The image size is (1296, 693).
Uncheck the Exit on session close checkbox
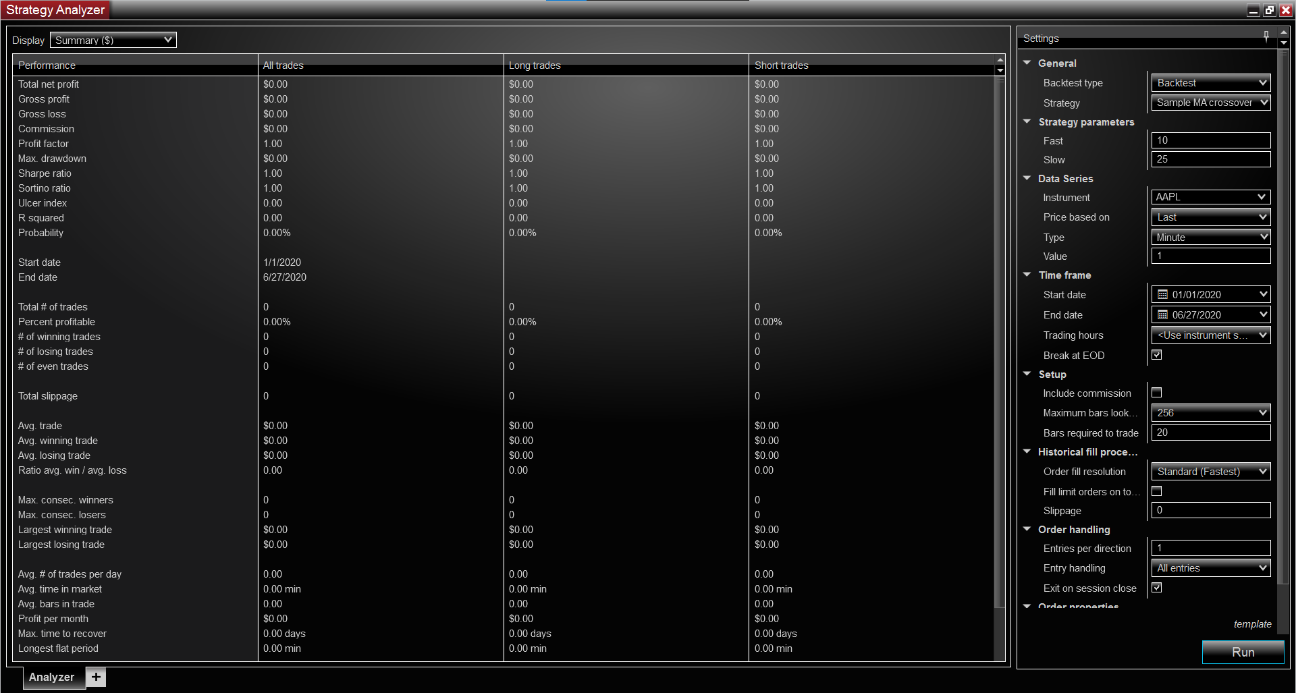tap(1157, 587)
